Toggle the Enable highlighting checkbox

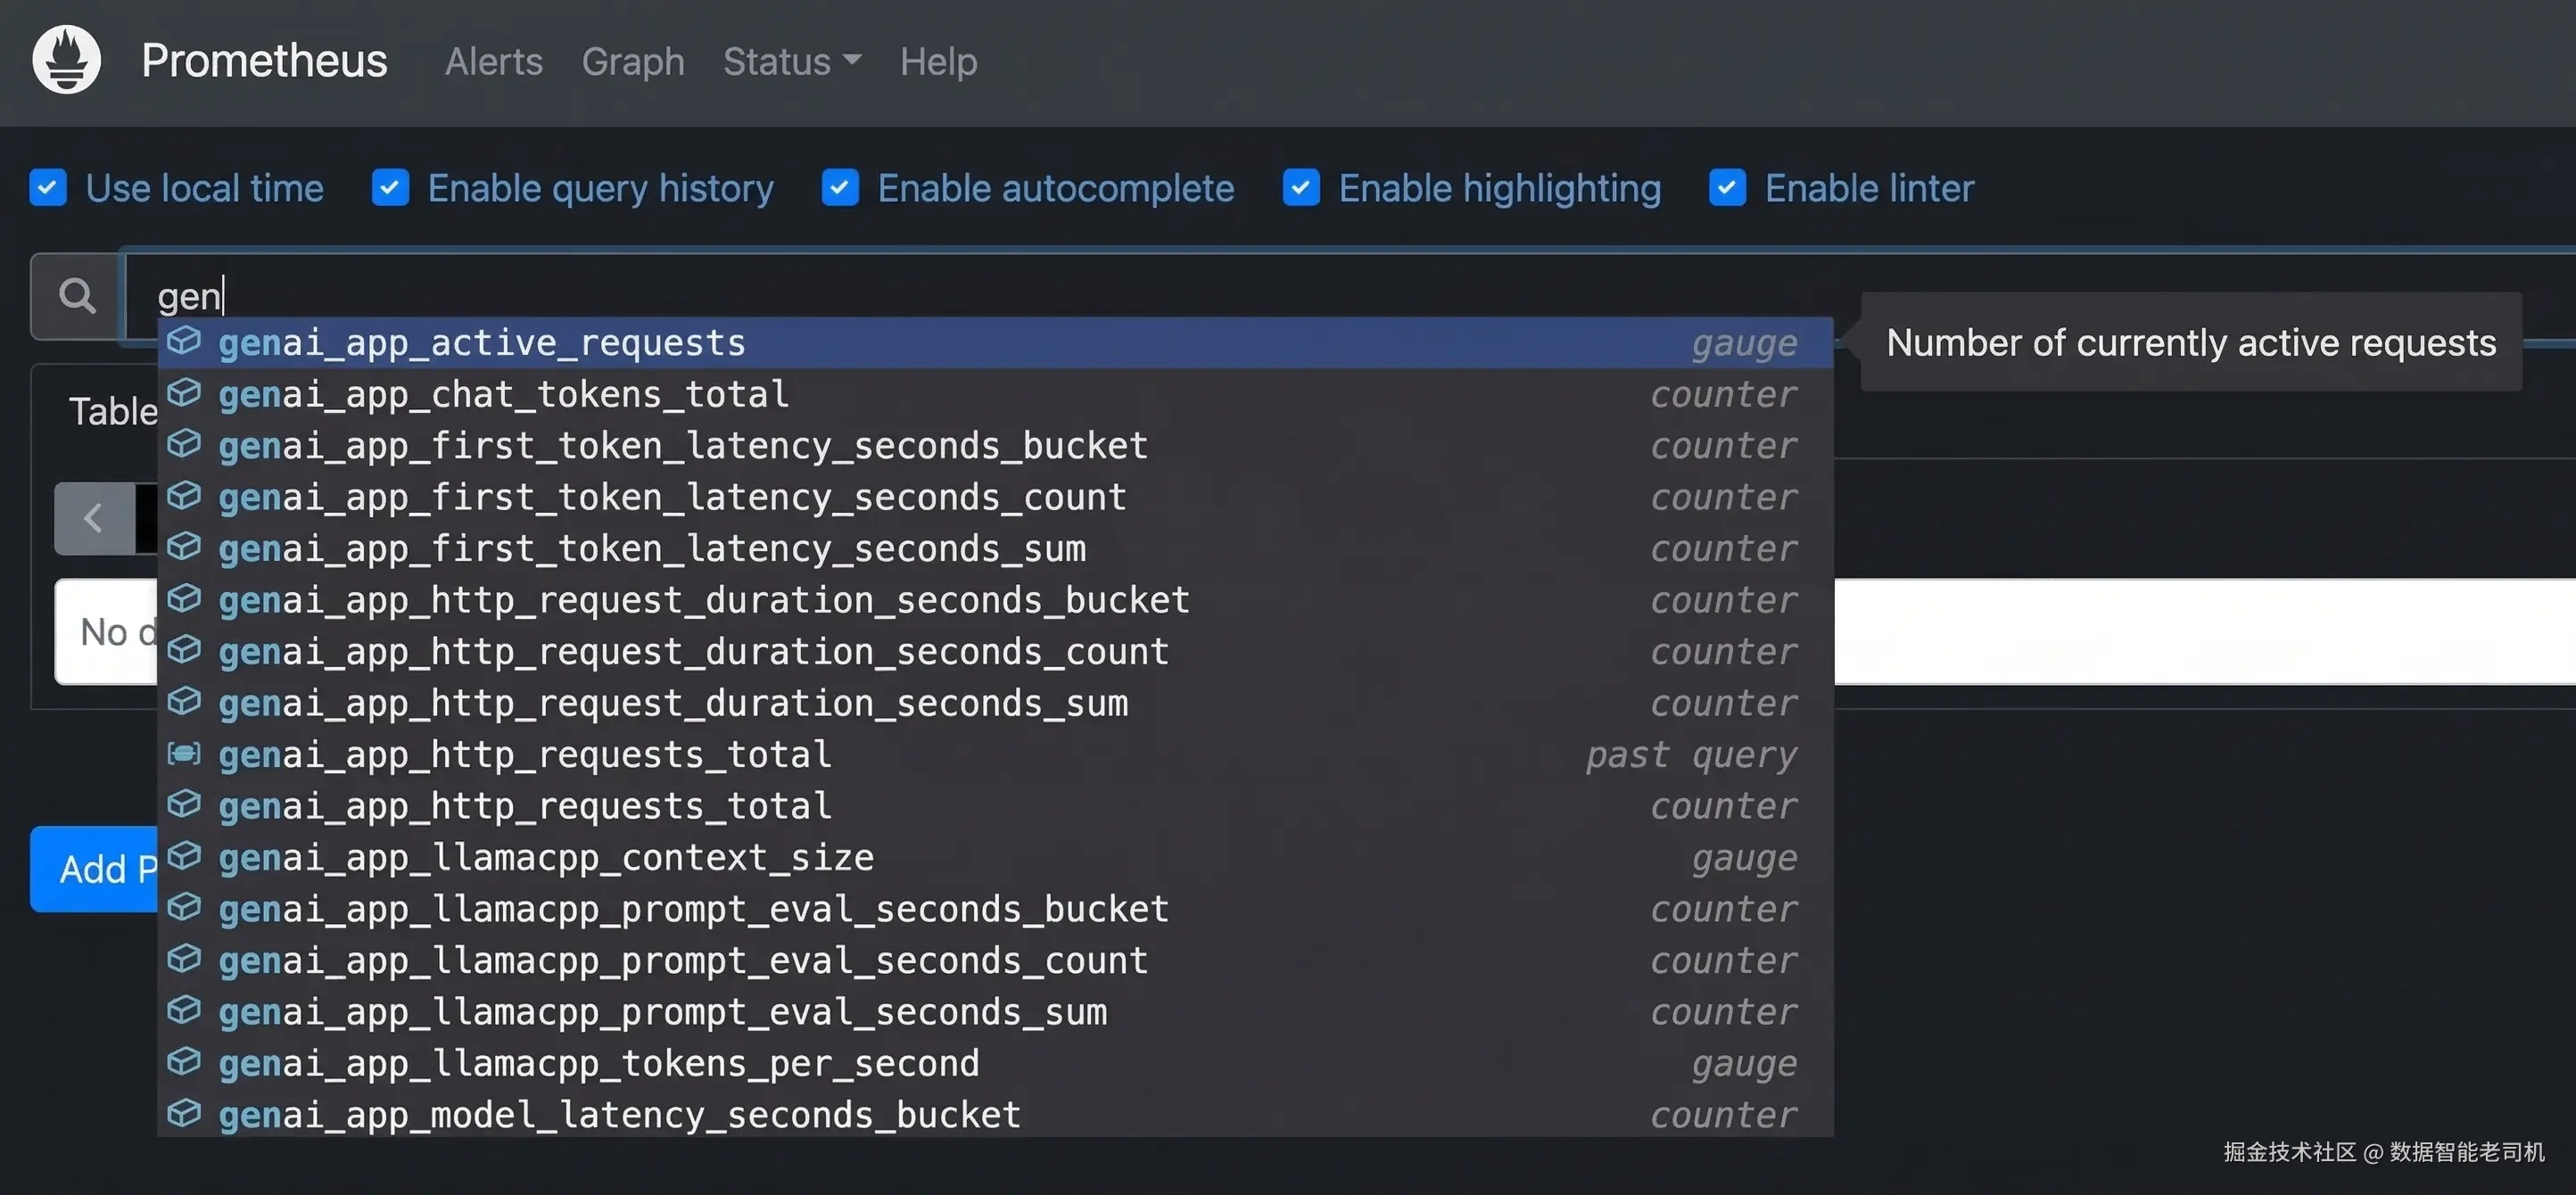1301,188
